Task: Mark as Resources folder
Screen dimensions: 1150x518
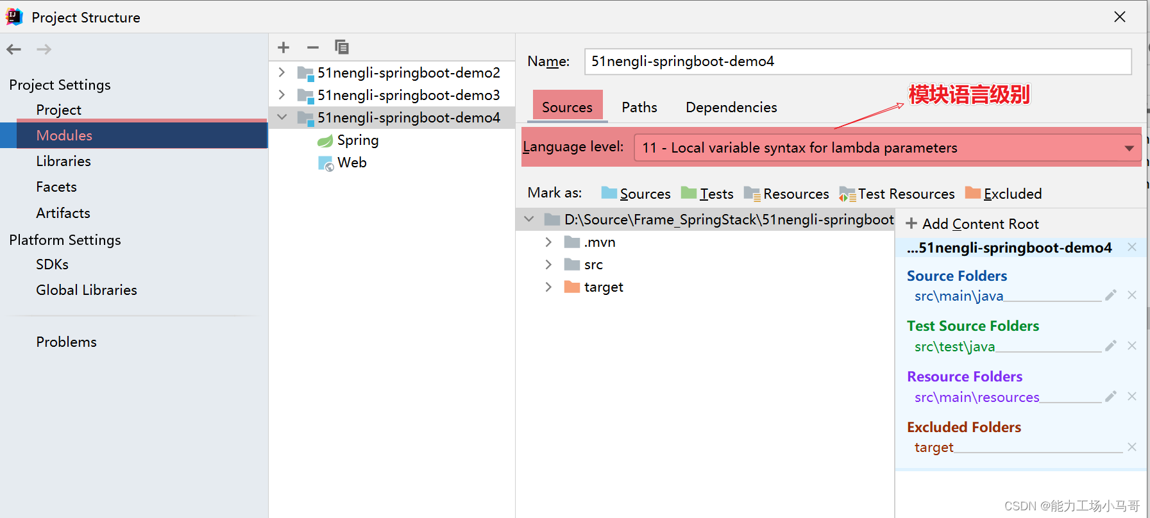Action: [x=786, y=194]
